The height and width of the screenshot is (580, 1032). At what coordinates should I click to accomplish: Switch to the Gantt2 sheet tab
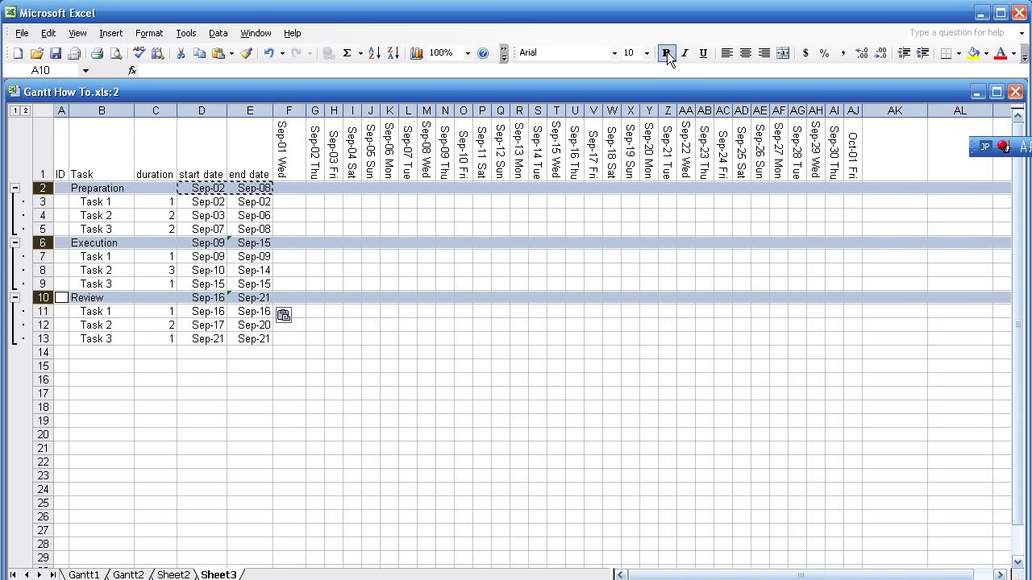pos(128,574)
